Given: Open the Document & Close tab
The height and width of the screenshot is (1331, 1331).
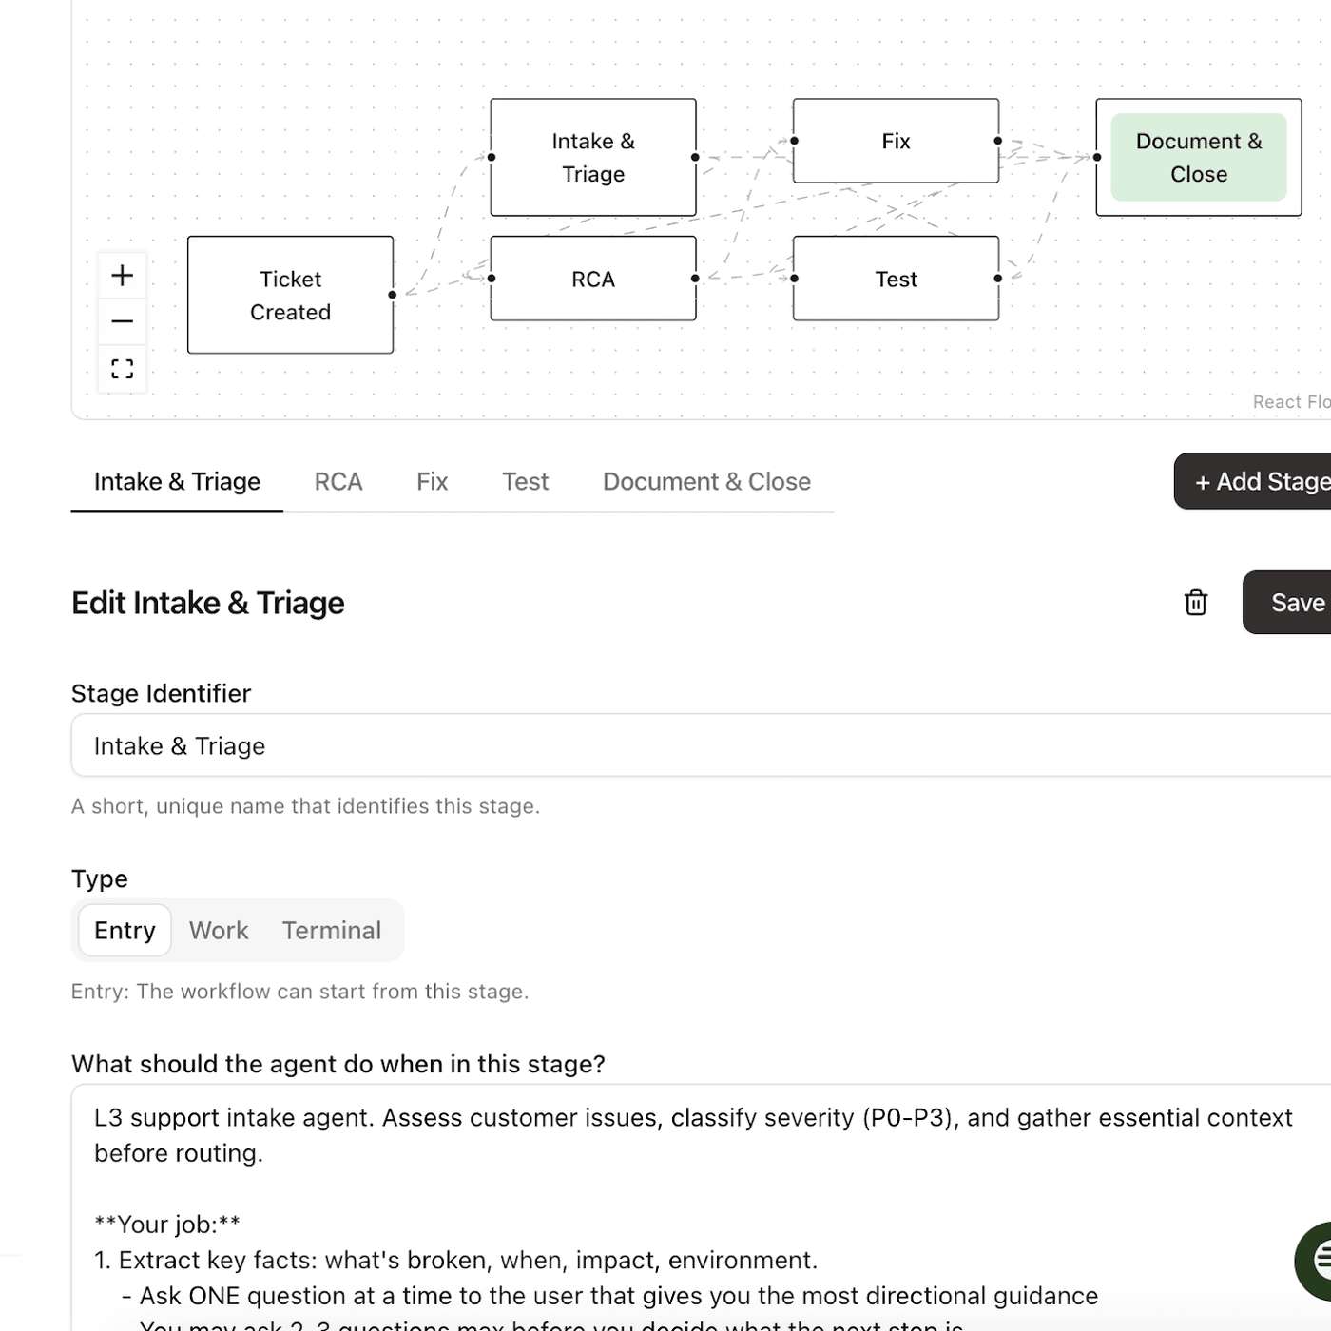Looking at the screenshot, I should 706,482.
